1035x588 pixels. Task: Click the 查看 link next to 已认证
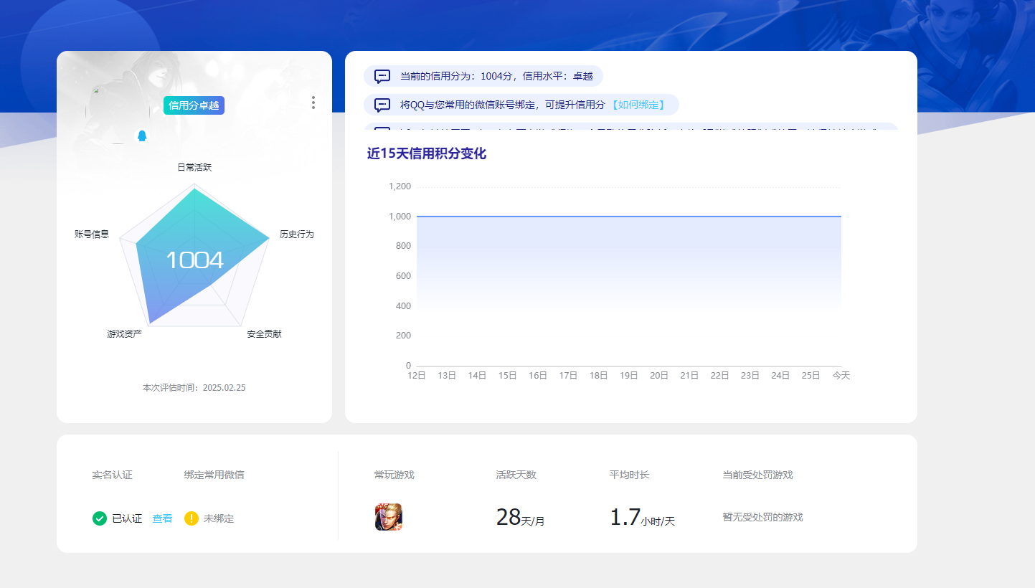[162, 518]
